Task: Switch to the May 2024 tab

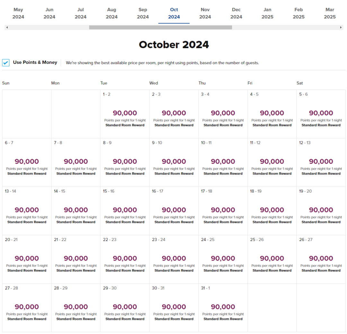Action: tap(18, 13)
